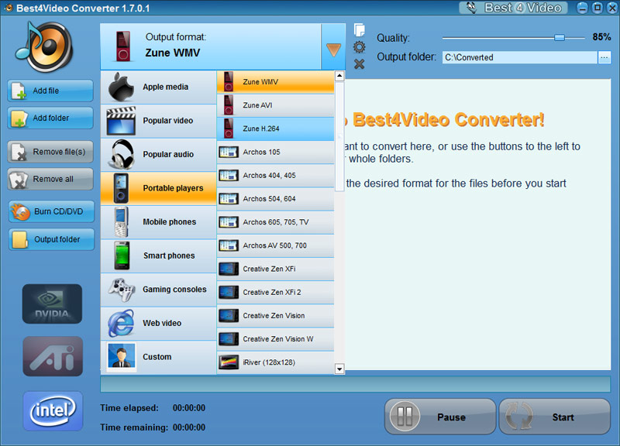Click the Output folder path field
The width and height of the screenshot is (620, 446).
(x=519, y=57)
